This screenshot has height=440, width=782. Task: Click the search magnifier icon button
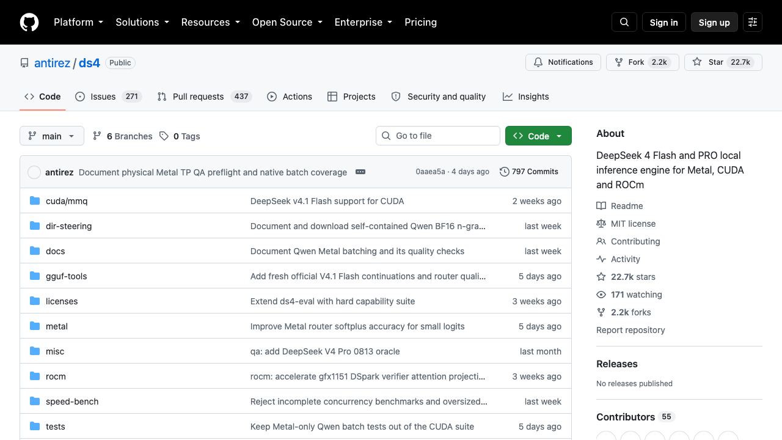[624, 22]
